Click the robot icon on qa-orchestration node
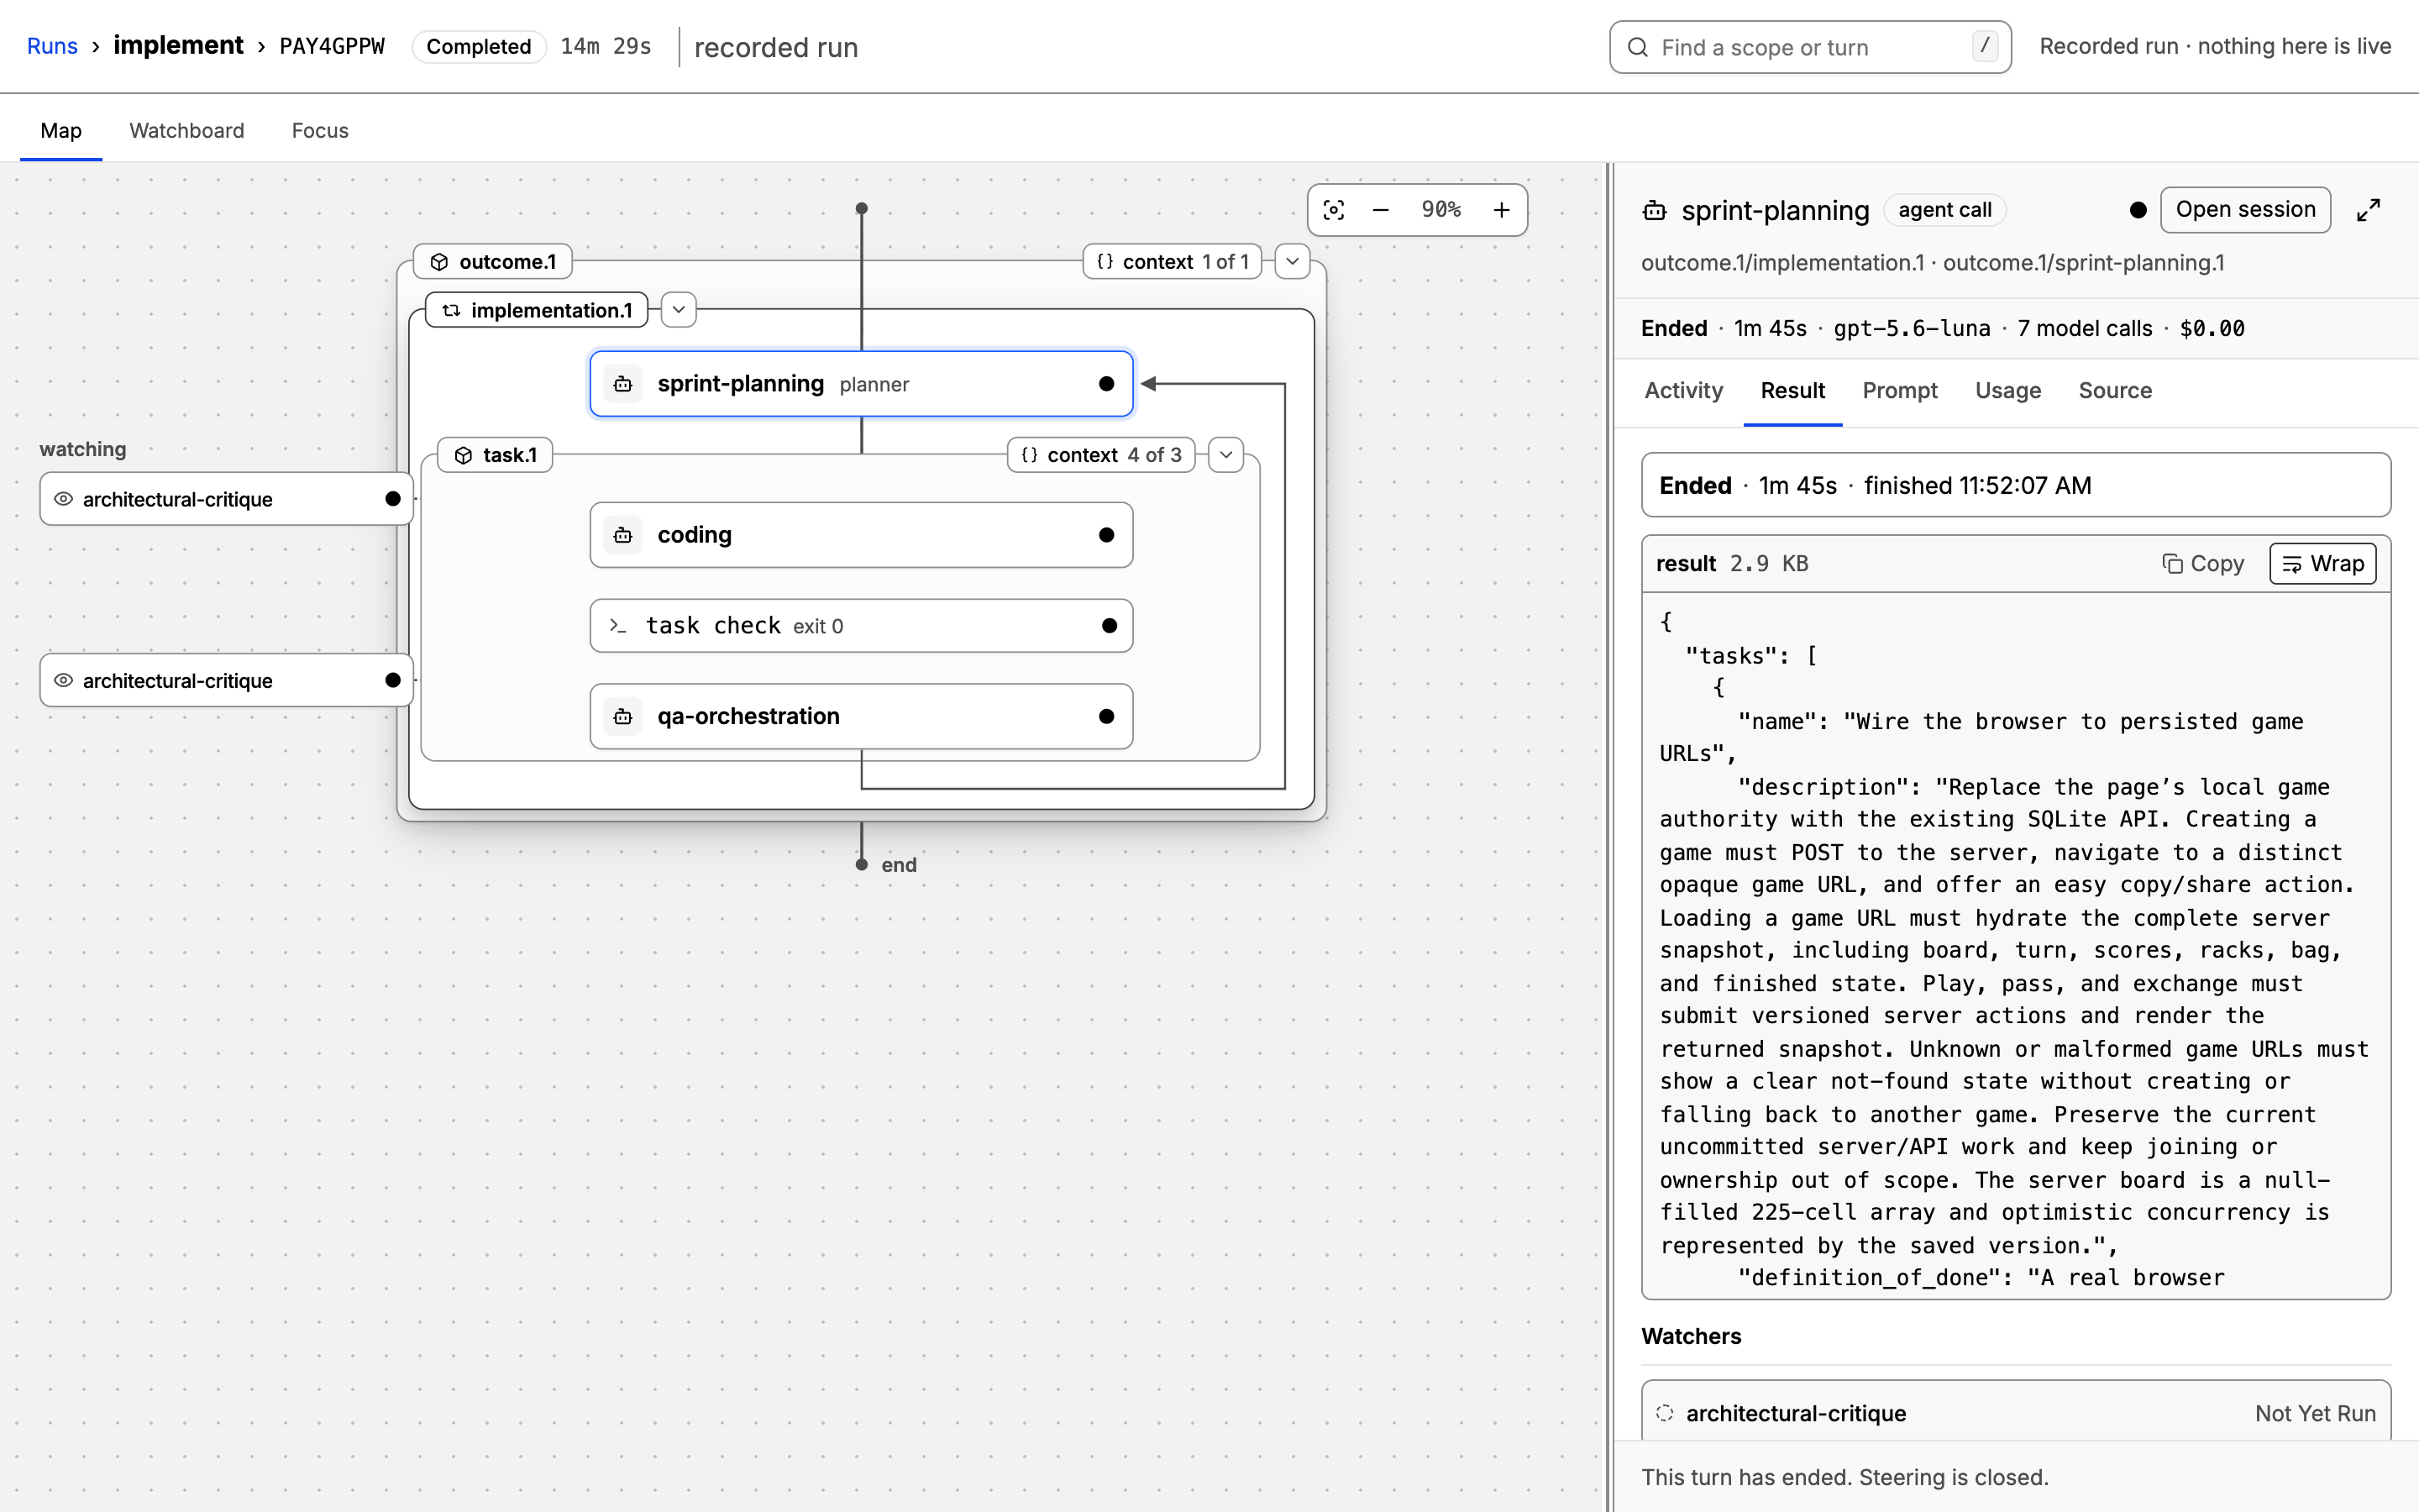Image resolution: width=2419 pixels, height=1512 pixels. pos(622,716)
